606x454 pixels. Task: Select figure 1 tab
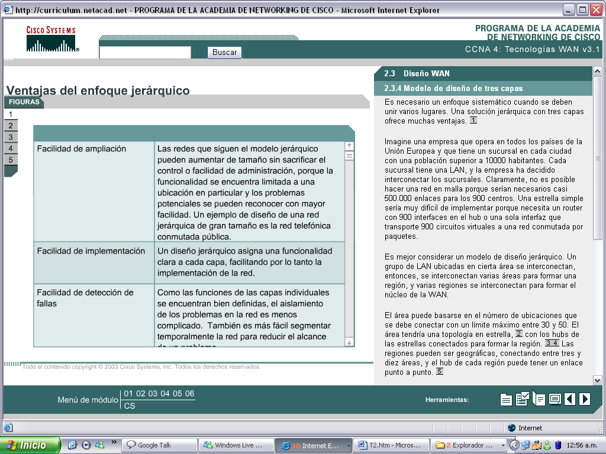[x=11, y=114]
